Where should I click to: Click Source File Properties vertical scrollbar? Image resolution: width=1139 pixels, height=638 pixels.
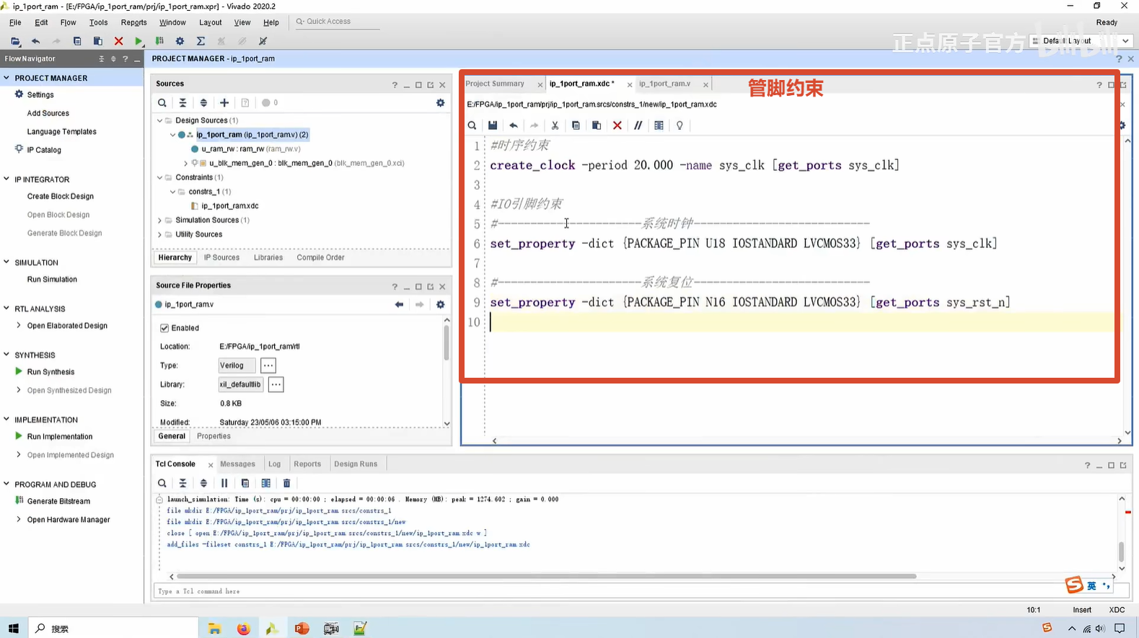(x=447, y=343)
